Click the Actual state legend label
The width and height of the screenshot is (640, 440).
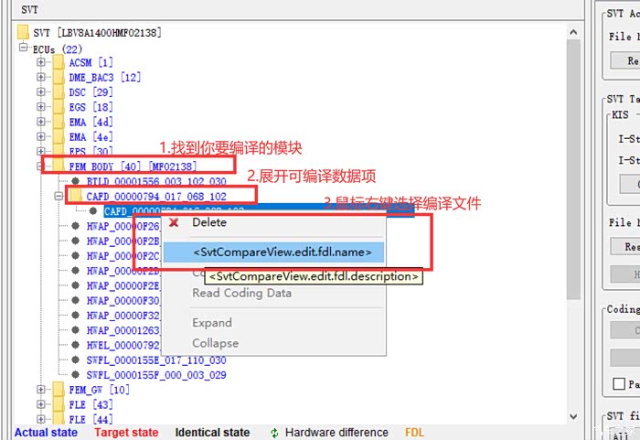click(46, 433)
